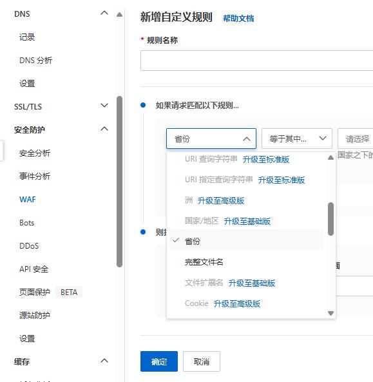Click the sidebar scrollbar thumb
The width and height of the screenshot is (373, 382).
(119, 182)
